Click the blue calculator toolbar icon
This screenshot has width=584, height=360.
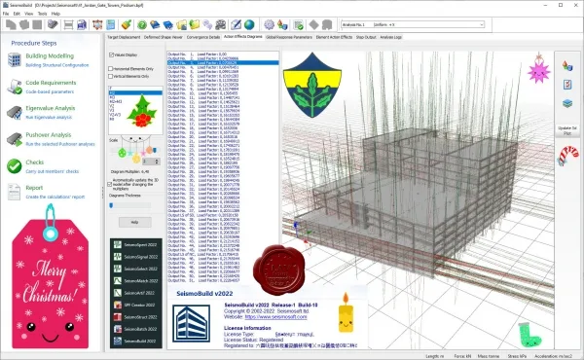(111, 24)
